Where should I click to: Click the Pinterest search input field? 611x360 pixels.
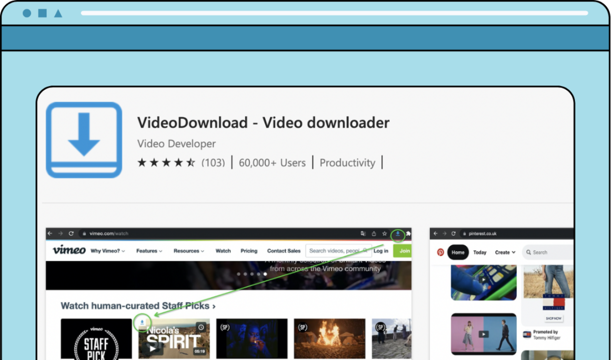coord(545,252)
